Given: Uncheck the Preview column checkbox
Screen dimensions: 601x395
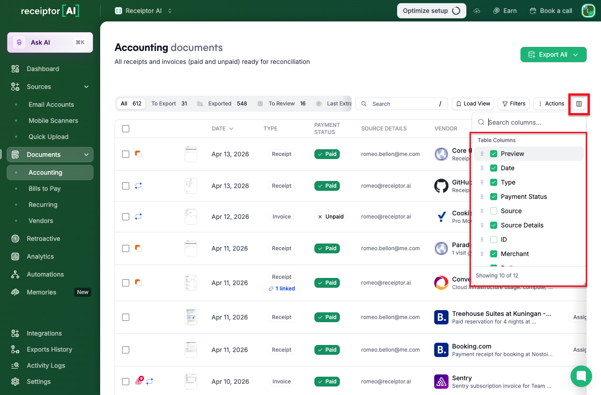Looking at the screenshot, I should [x=494, y=154].
